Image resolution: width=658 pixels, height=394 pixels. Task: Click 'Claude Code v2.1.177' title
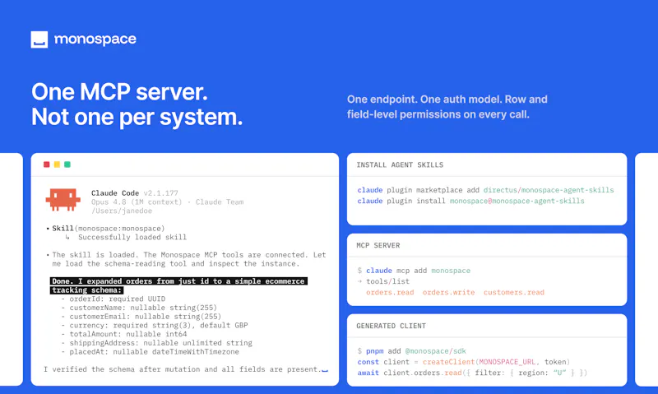coord(135,193)
